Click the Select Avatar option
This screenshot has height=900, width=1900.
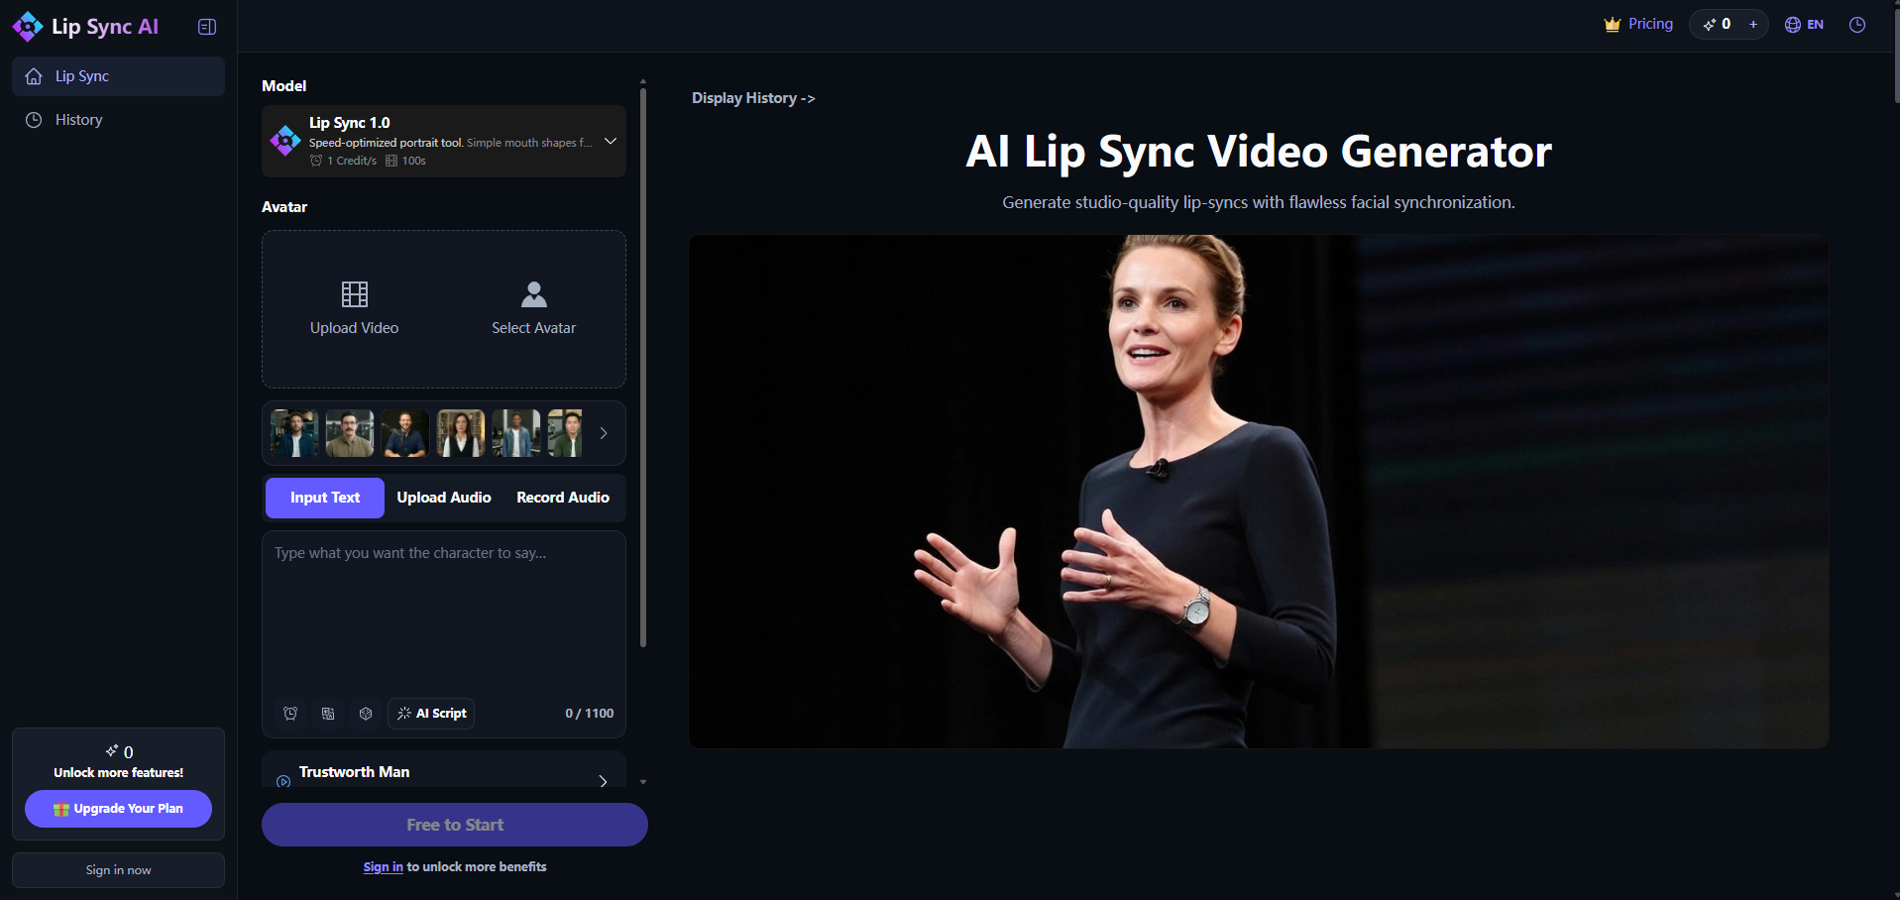coord(533,309)
